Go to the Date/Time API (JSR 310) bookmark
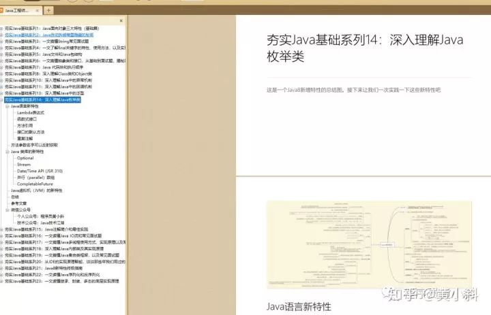The image size is (491, 315). coord(40,171)
